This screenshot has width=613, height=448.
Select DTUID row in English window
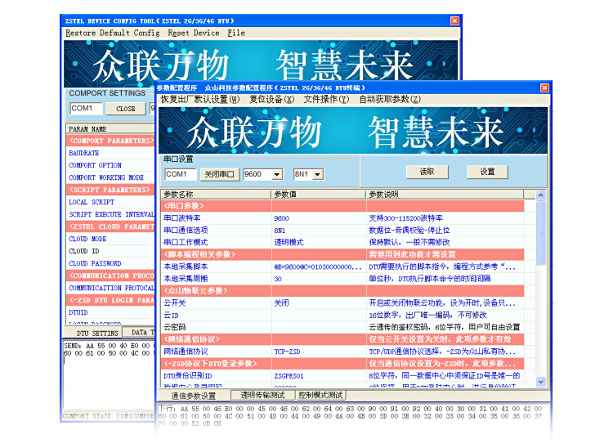coord(110,313)
